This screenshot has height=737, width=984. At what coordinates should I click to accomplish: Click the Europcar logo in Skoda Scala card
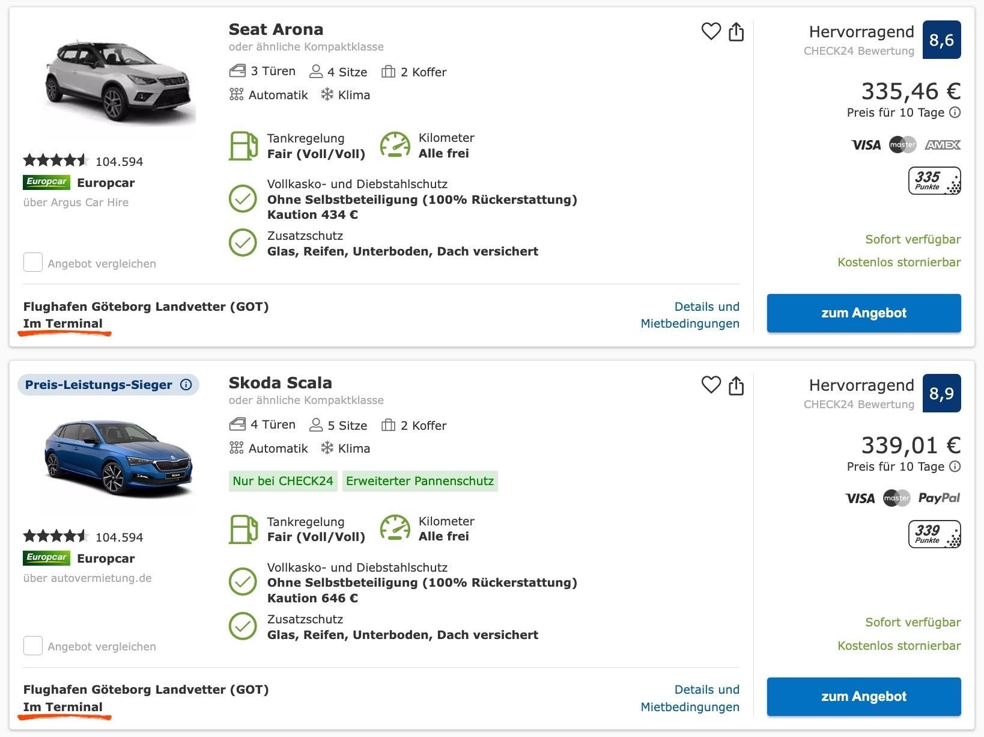[x=47, y=558]
